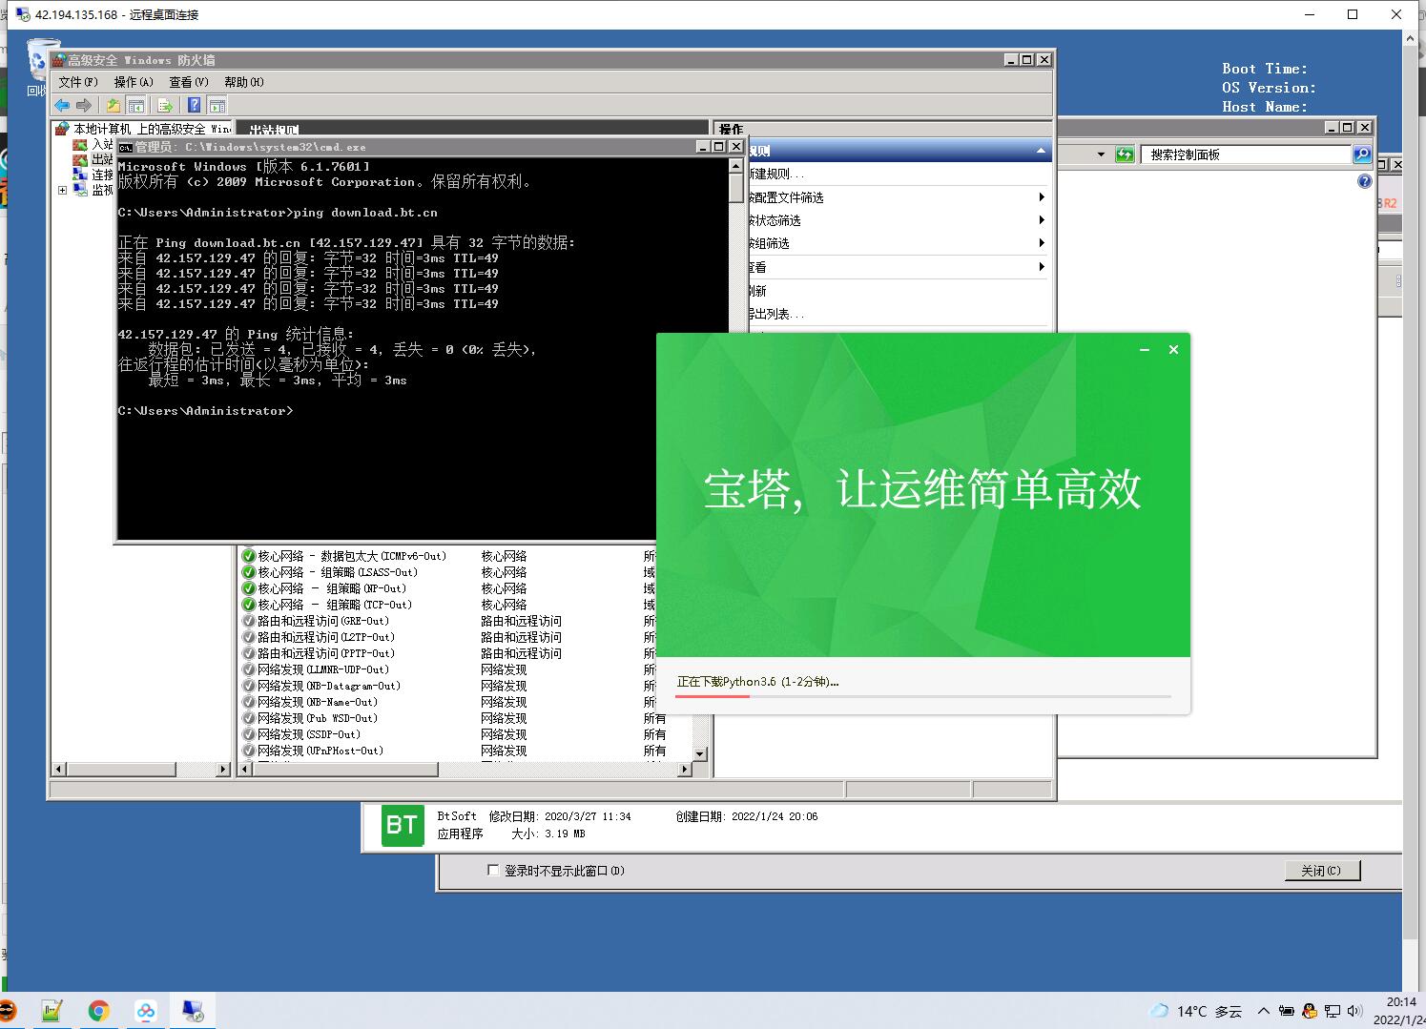Click the Export list toolbar icon
1426x1029 pixels.
pos(165,105)
